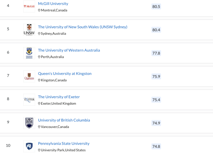
Task: Click the 80.5 score badge for McGill
Action: (156, 6)
